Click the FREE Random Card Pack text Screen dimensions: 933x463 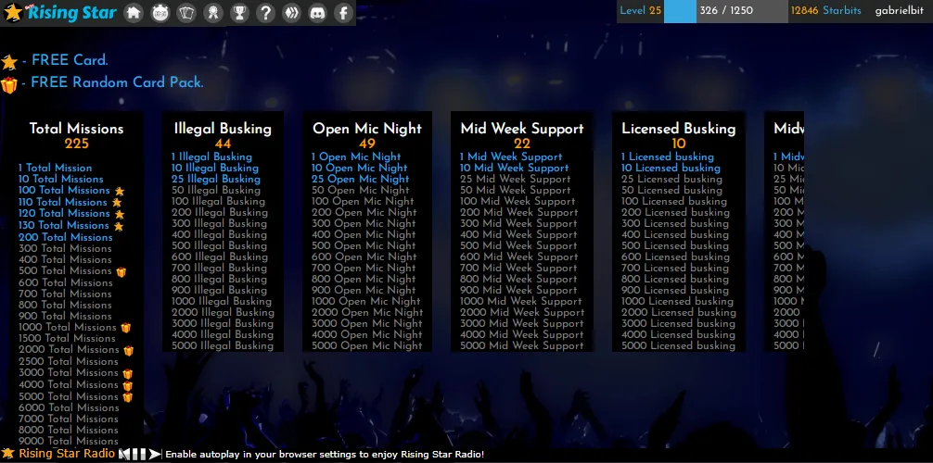117,82
